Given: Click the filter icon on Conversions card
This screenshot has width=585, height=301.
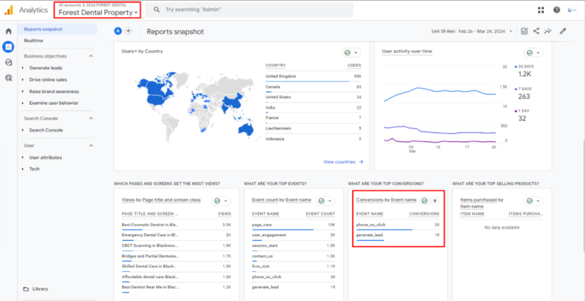Looking at the screenshot, I should coord(435,200).
